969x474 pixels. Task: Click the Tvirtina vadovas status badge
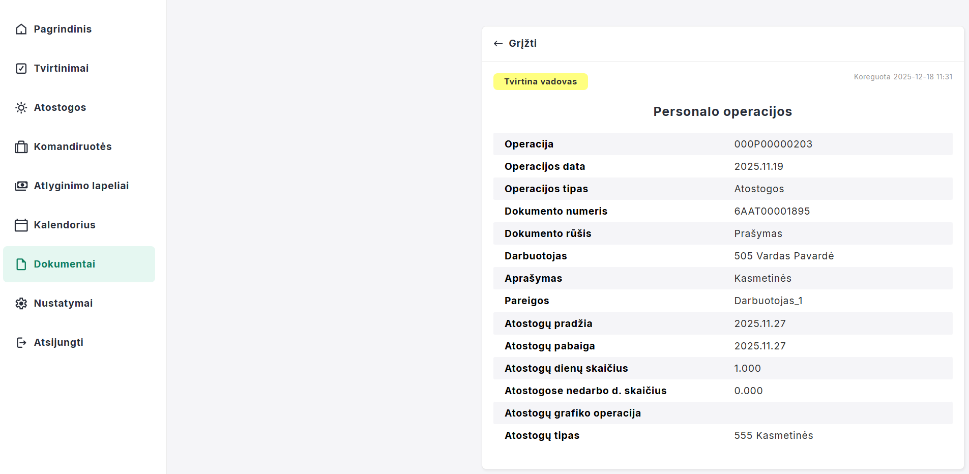pos(540,81)
